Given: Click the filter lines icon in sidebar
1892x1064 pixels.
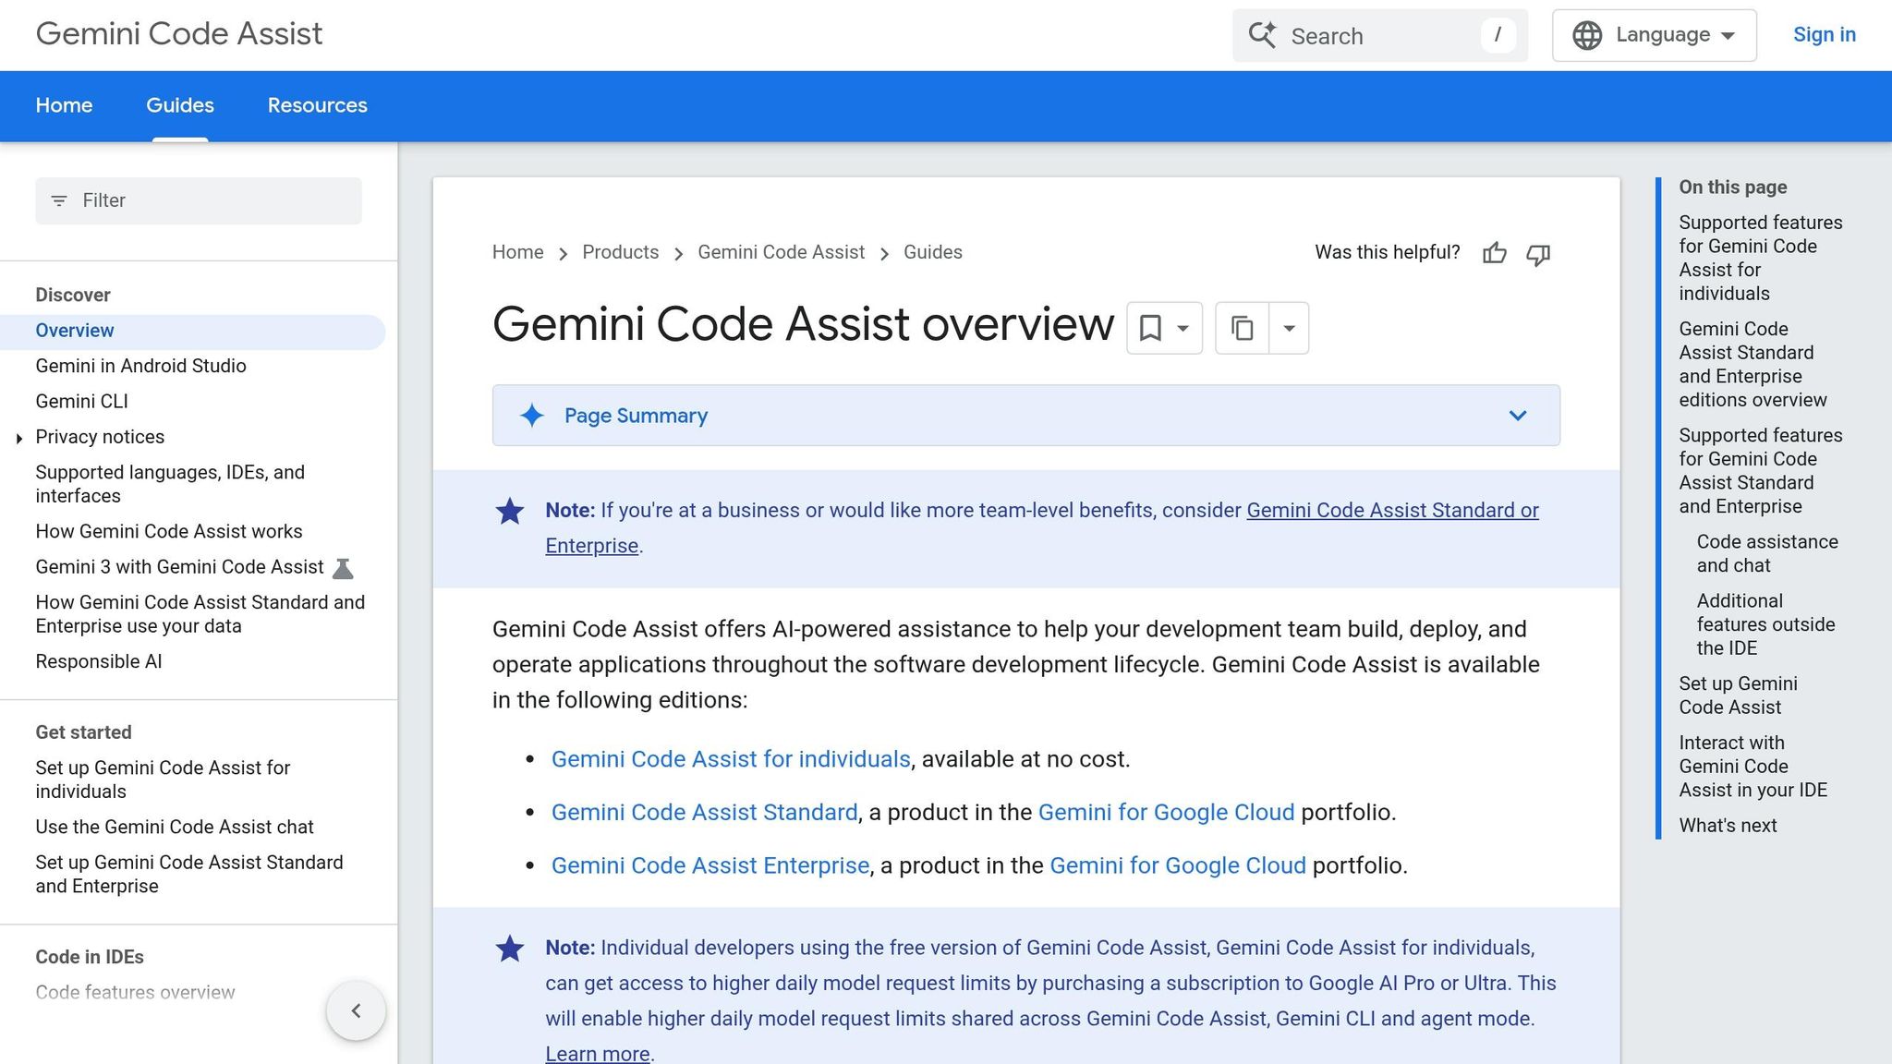Looking at the screenshot, I should pyautogui.click(x=59, y=200).
